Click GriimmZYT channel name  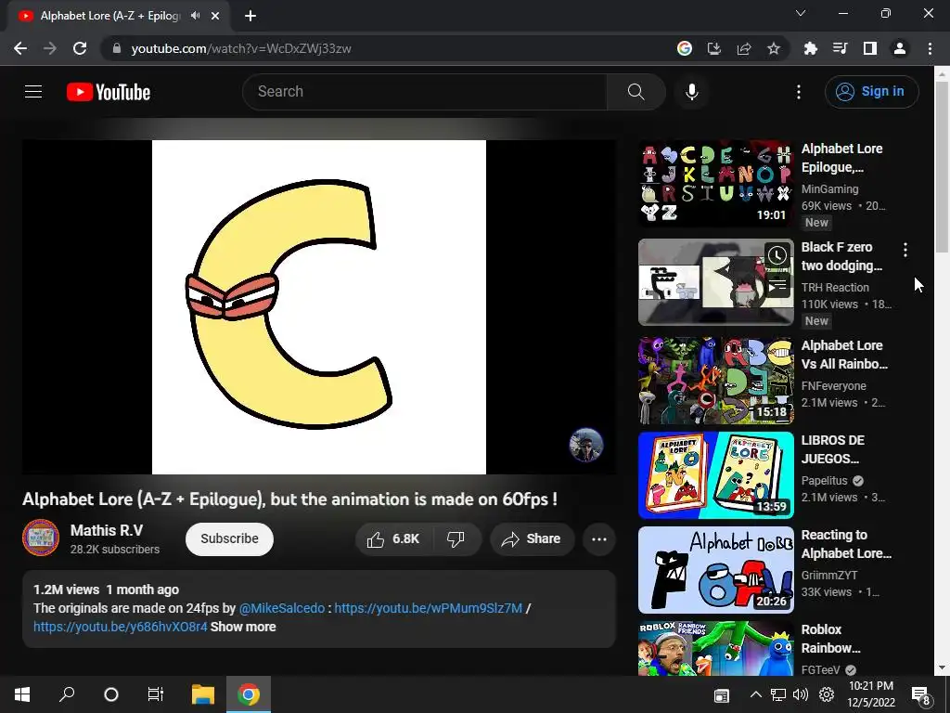pos(829,576)
